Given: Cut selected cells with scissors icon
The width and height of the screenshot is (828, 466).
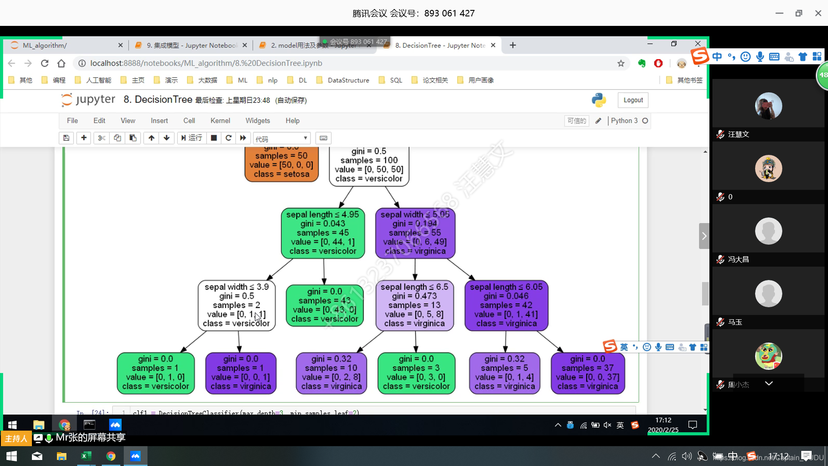Looking at the screenshot, I should click(x=102, y=138).
